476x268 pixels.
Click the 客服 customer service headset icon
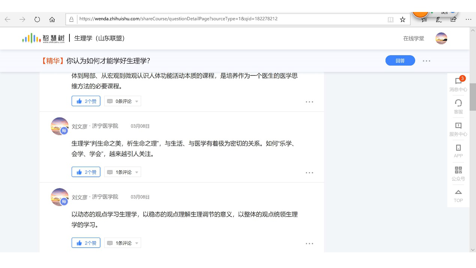coord(458,103)
